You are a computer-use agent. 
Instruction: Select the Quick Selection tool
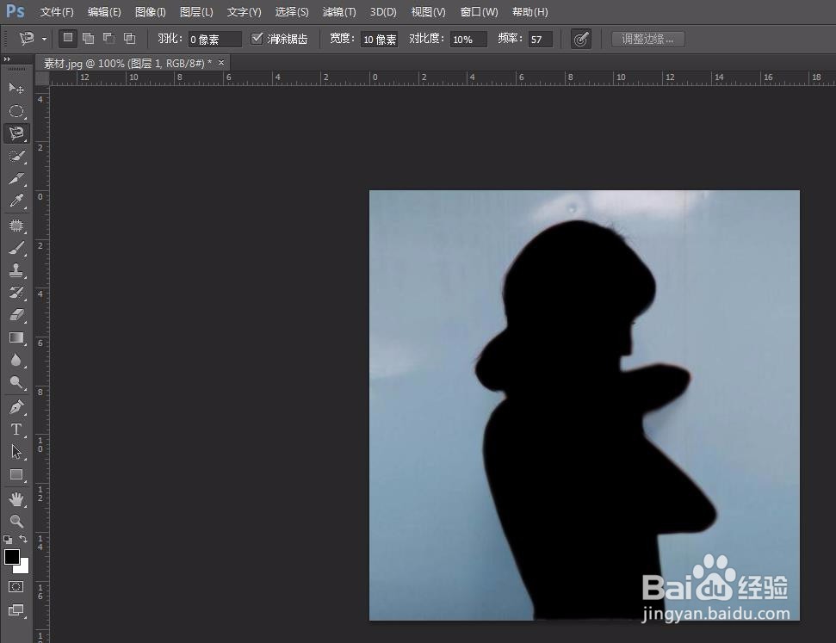click(16, 156)
